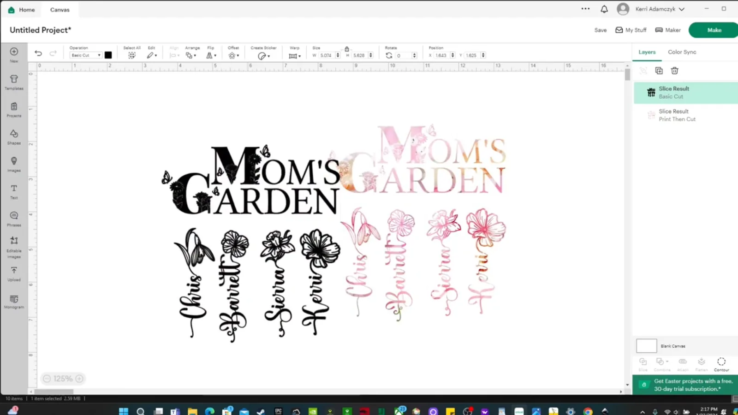Open the Phrases panel

pyautogui.click(x=14, y=219)
